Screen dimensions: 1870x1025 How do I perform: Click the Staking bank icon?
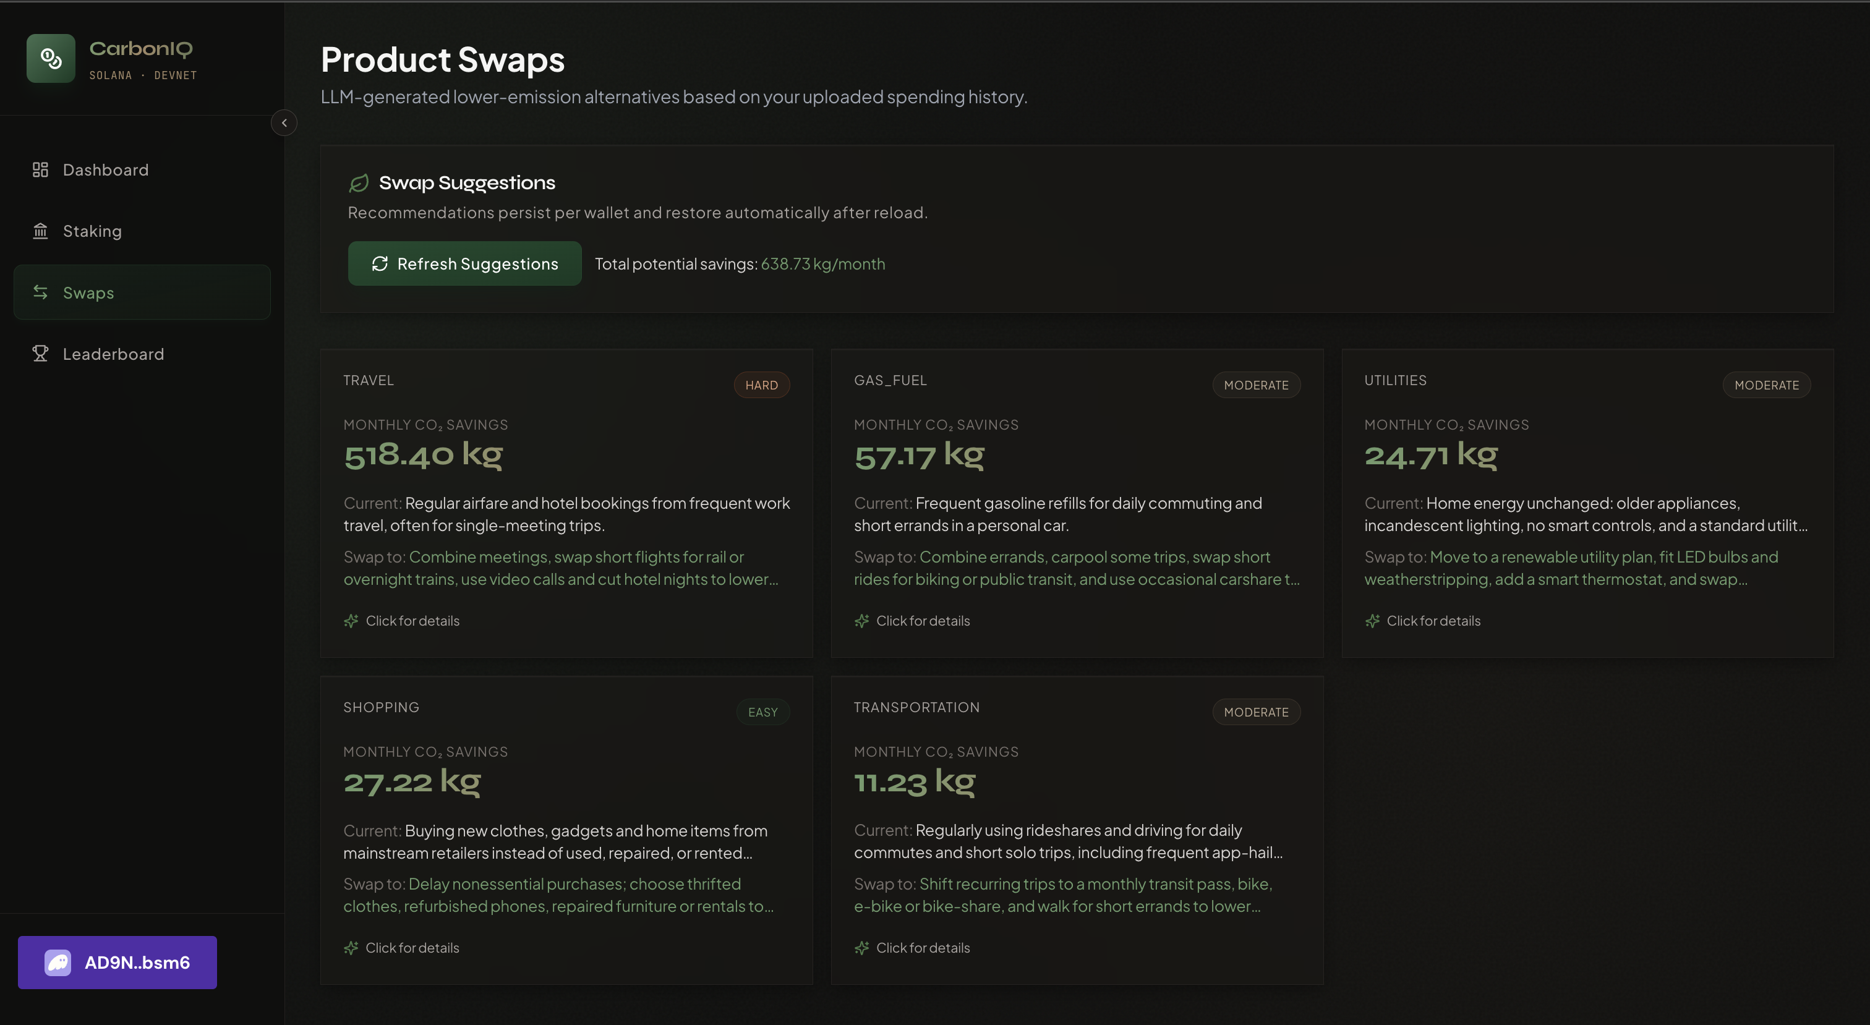pyautogui.click(x=41, y=231)
